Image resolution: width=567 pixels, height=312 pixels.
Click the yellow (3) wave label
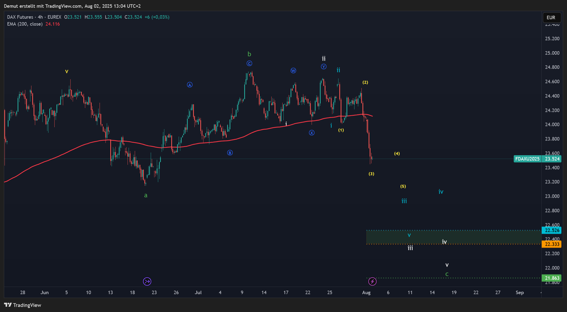[371, 174]
